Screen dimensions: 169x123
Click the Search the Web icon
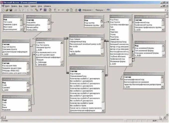tap(80, 10)
